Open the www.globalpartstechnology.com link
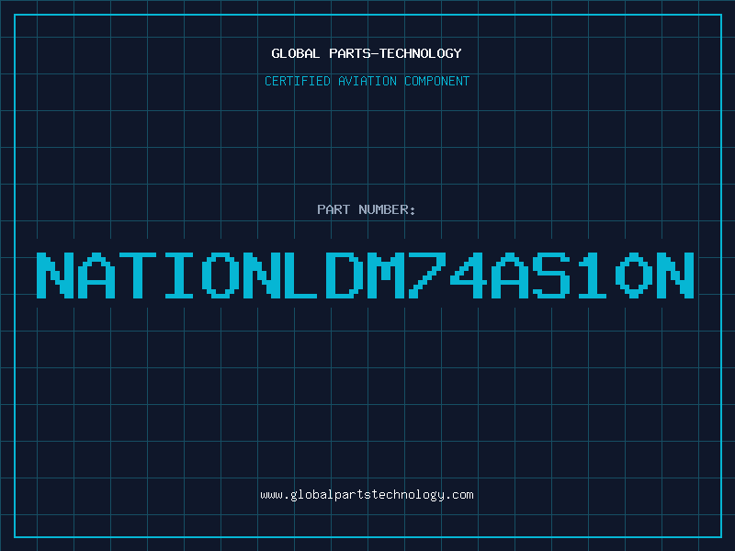The width and height of the screenshot is (735, 551). point(367,495)
